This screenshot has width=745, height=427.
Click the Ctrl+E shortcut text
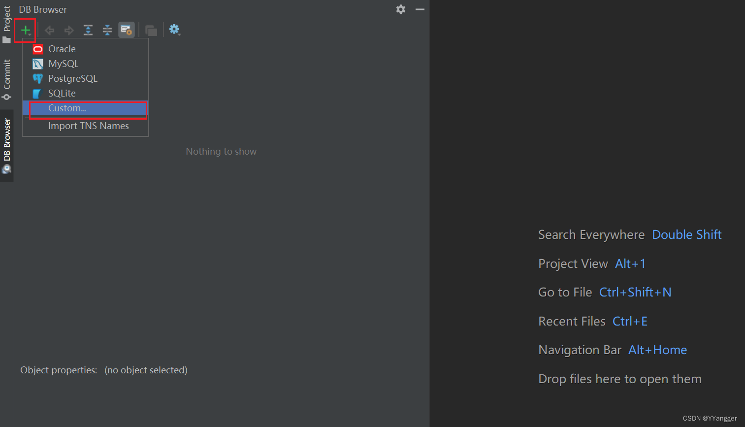pyautogui.click(x=630, y=321)
